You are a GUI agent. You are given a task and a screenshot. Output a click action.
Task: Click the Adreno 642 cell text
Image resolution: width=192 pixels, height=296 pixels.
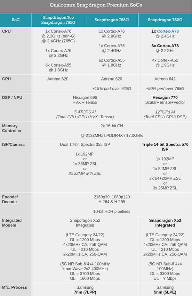point(165,79)
